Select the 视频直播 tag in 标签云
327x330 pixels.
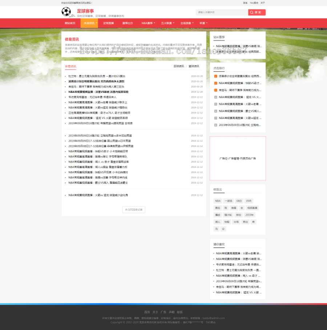(252, 208)
